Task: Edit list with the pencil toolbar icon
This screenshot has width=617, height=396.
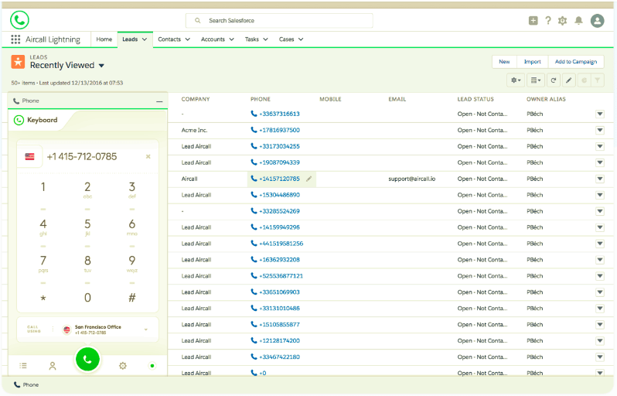Action: (x=568, y=80)
